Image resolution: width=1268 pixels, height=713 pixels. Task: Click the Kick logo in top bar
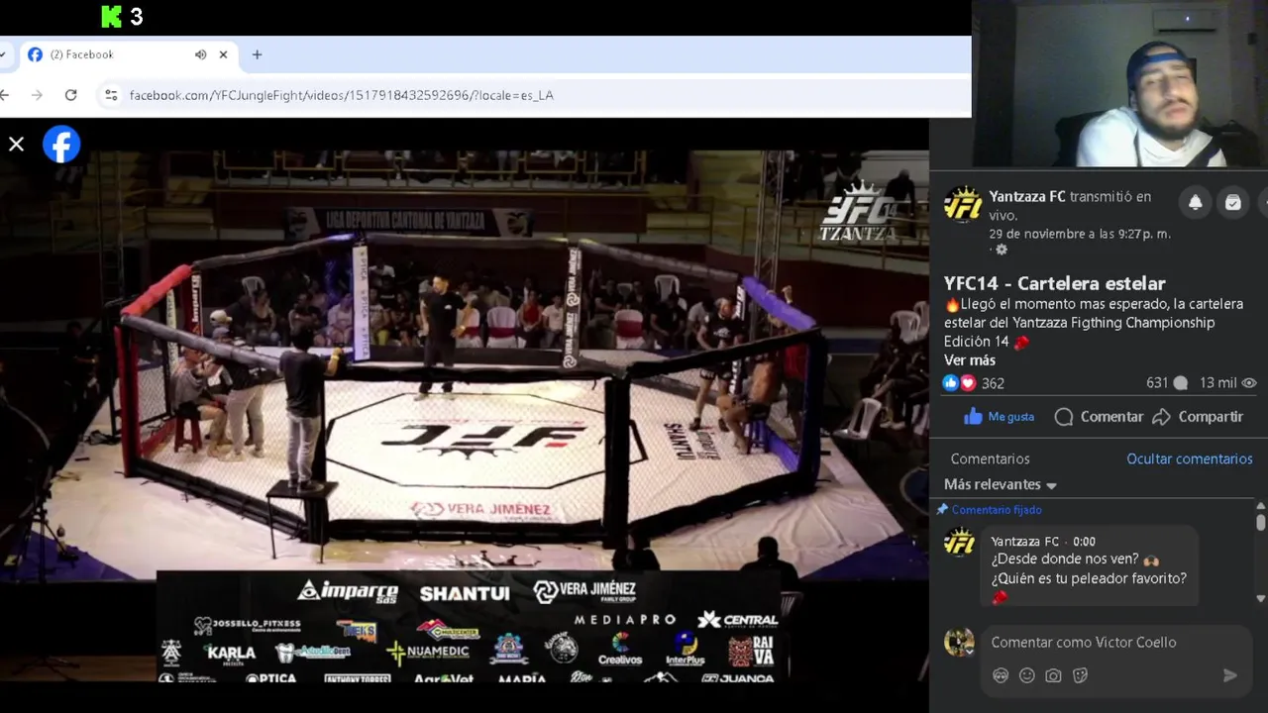point(111,16)
